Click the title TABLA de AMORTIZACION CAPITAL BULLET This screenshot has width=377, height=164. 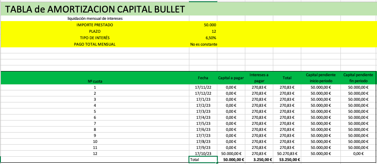click(x=95, y=9)
